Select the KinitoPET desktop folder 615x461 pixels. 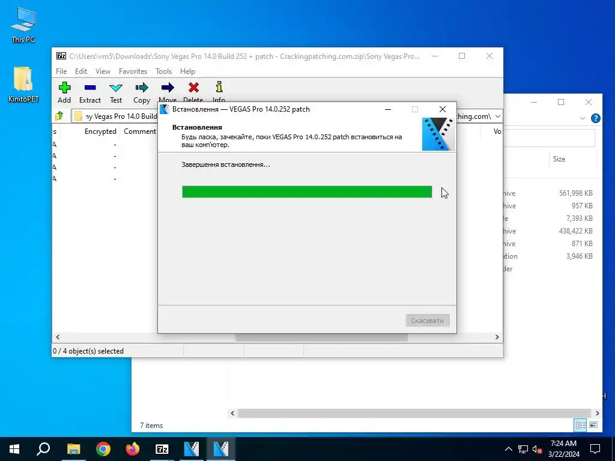(23, 84)
